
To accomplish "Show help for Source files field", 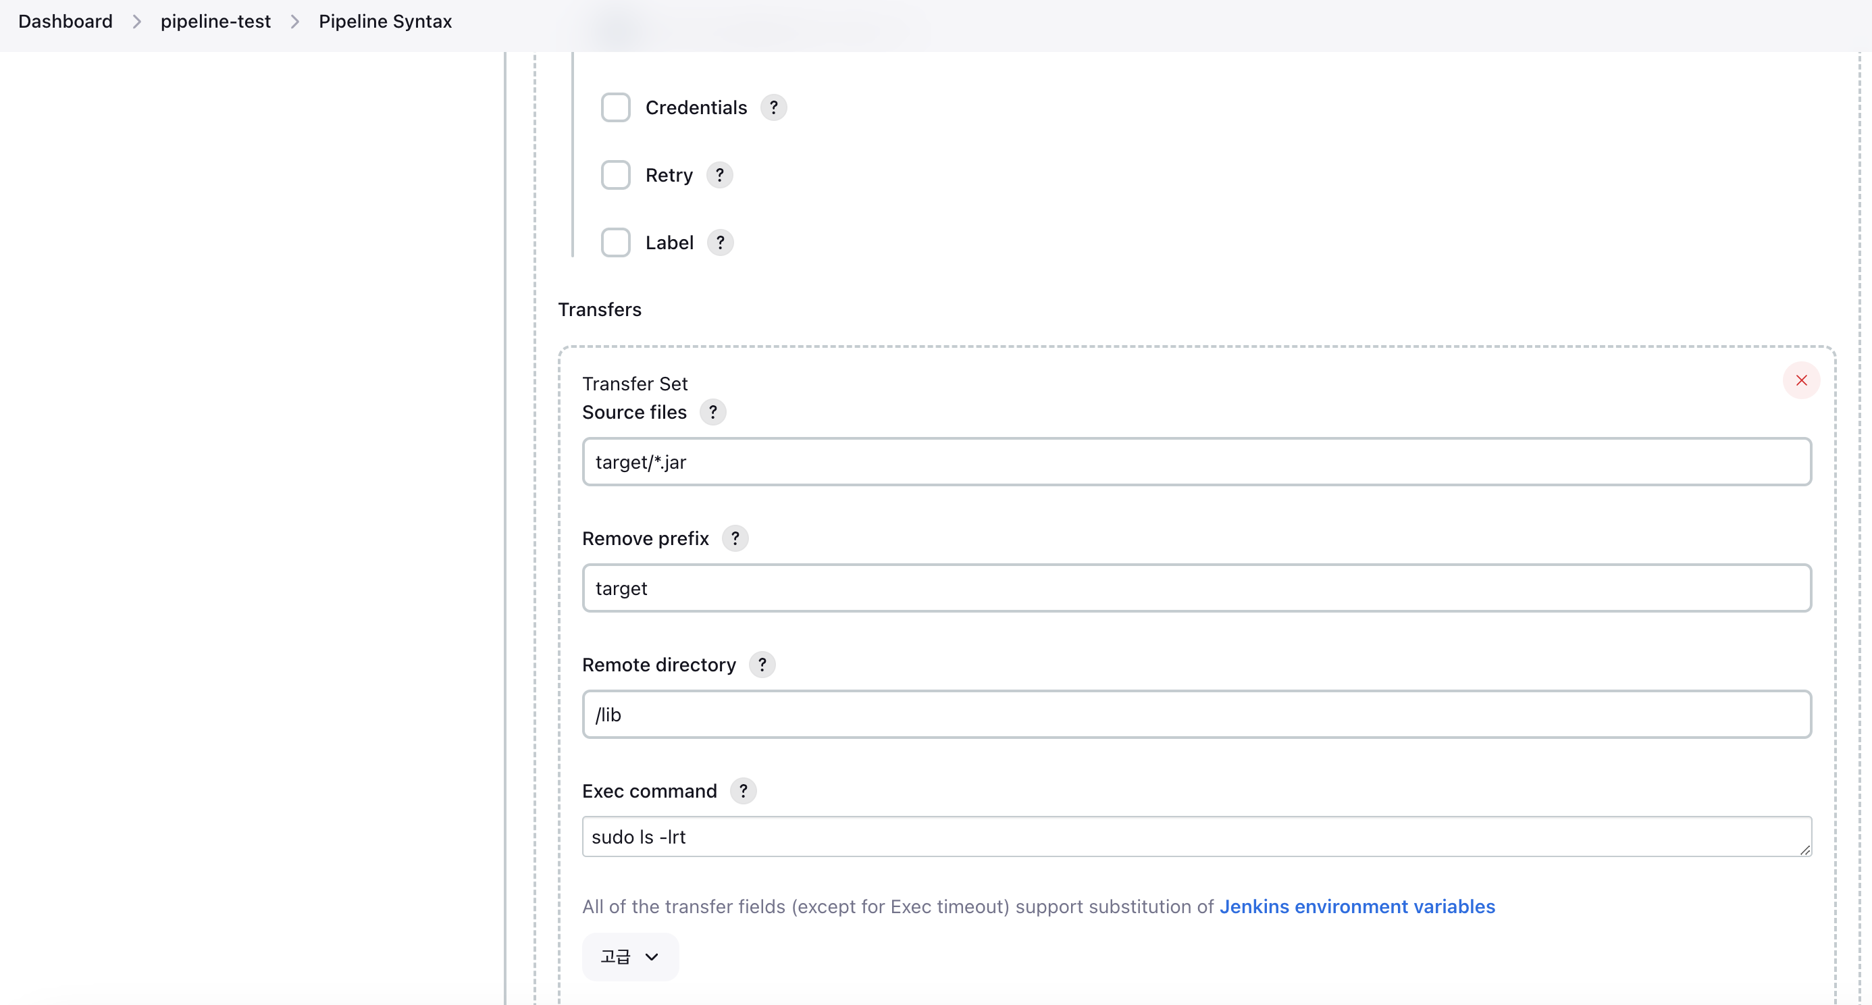I will tap(713, 412).
